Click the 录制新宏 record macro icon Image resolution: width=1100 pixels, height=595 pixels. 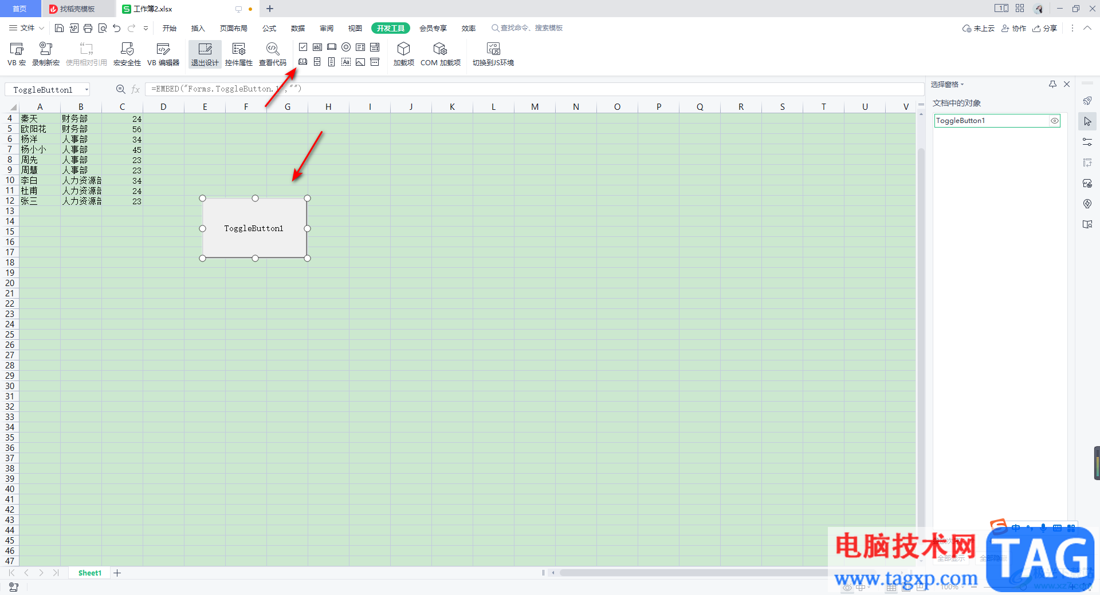pos(46,54)
